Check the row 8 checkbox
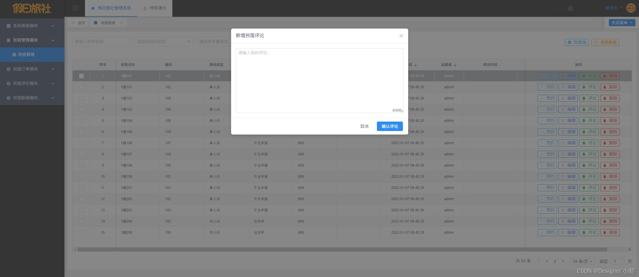Viewport: 639px width, 277px height. [81, 154]
